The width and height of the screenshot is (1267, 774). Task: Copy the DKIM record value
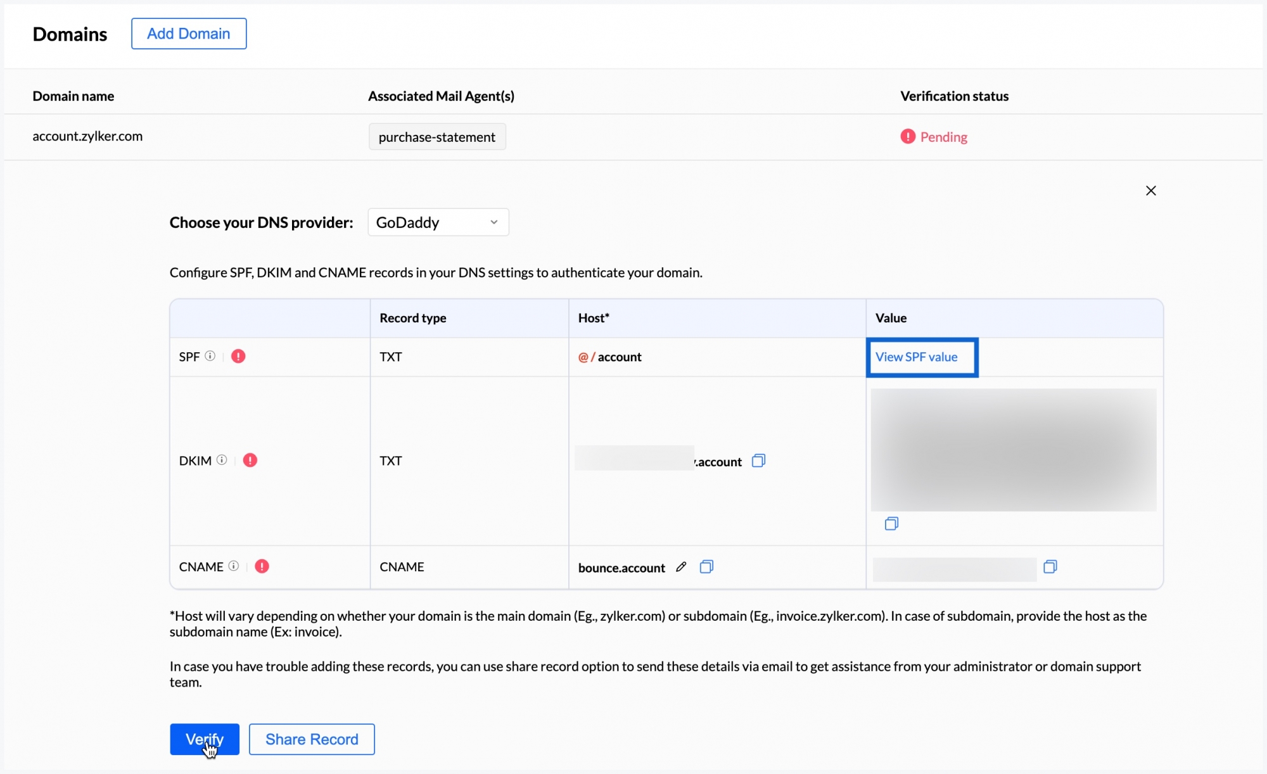coord(892,523)
